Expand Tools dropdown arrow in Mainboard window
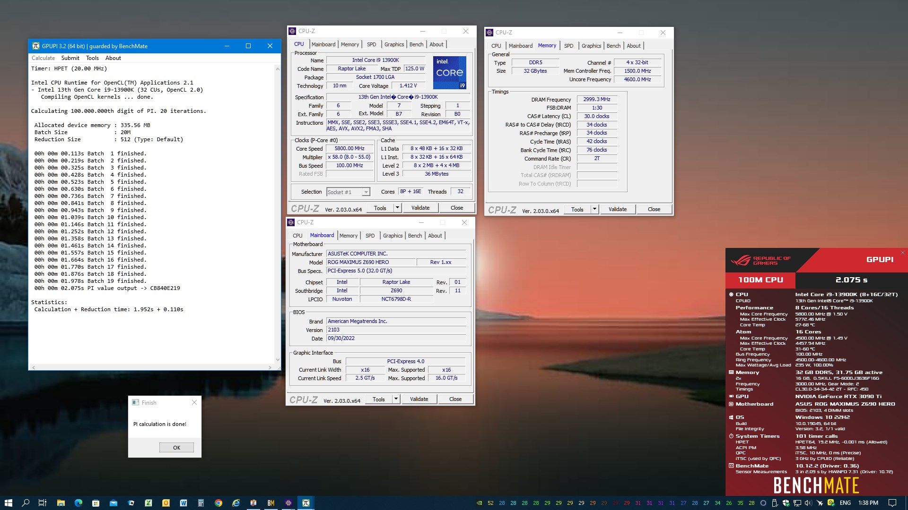Screen dimensions: 908x510 pyautogui.click(x=396, y=399)
